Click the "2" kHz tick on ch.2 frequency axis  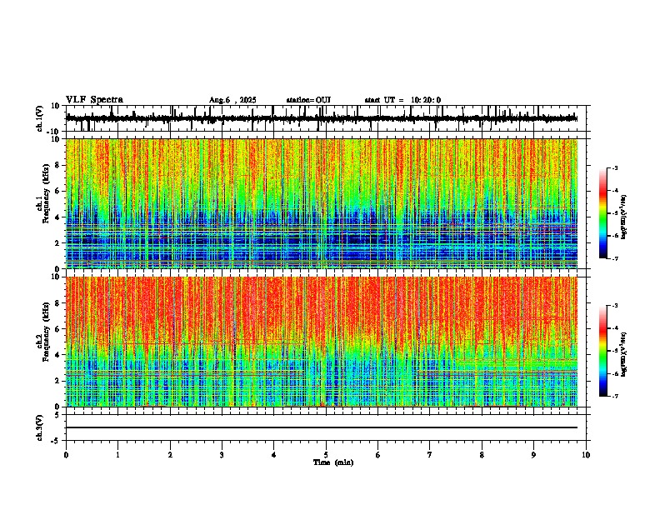click(x=58, y=381)
